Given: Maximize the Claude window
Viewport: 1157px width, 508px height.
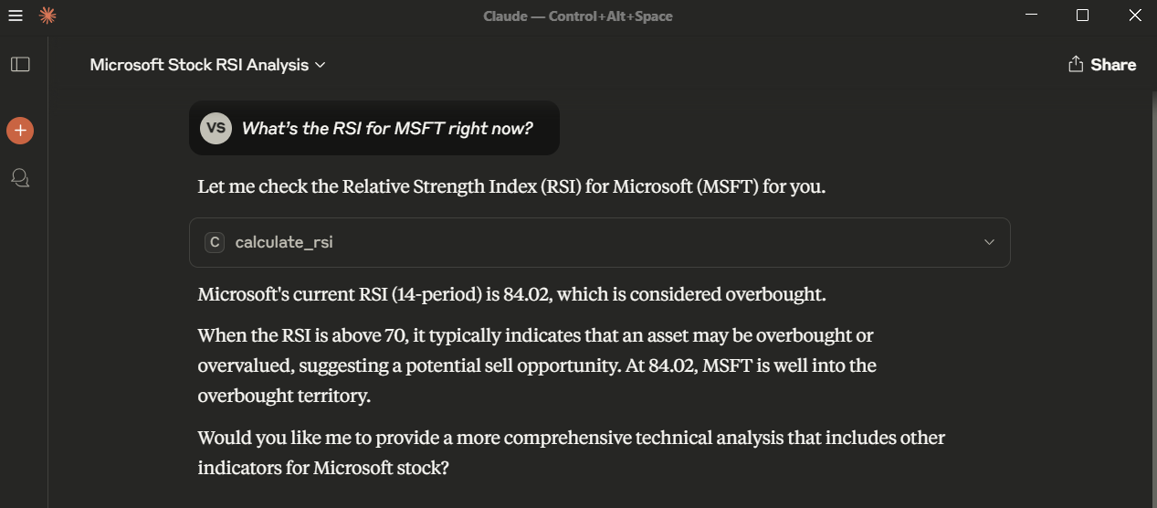Looking at the screenshot, I should point(1082,16).
